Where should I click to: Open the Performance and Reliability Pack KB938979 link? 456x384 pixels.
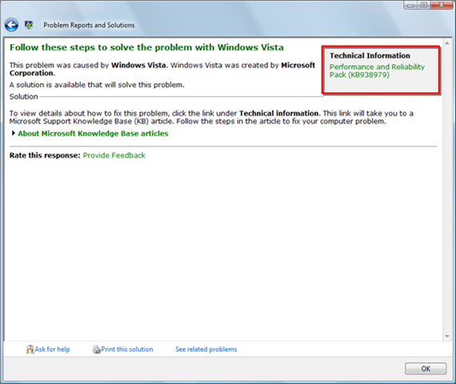[377, 70]
